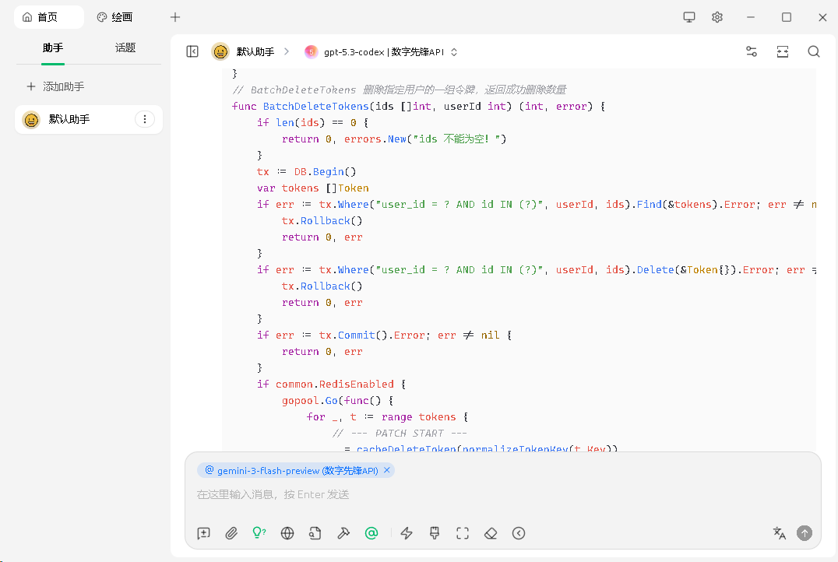Start a search with the magnifier icon
The image size is (838, 562).
(x=813, y=51)
